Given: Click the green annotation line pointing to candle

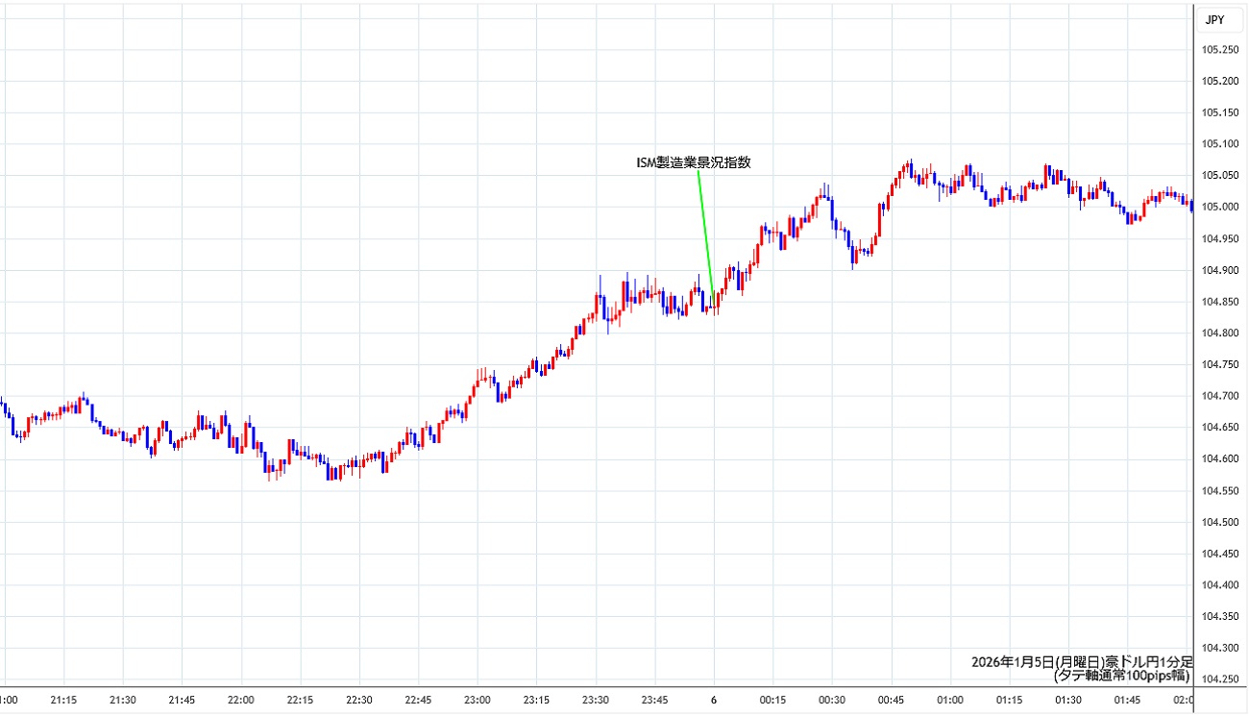Looking at the screenshot, I should click(x=705, y=231).
